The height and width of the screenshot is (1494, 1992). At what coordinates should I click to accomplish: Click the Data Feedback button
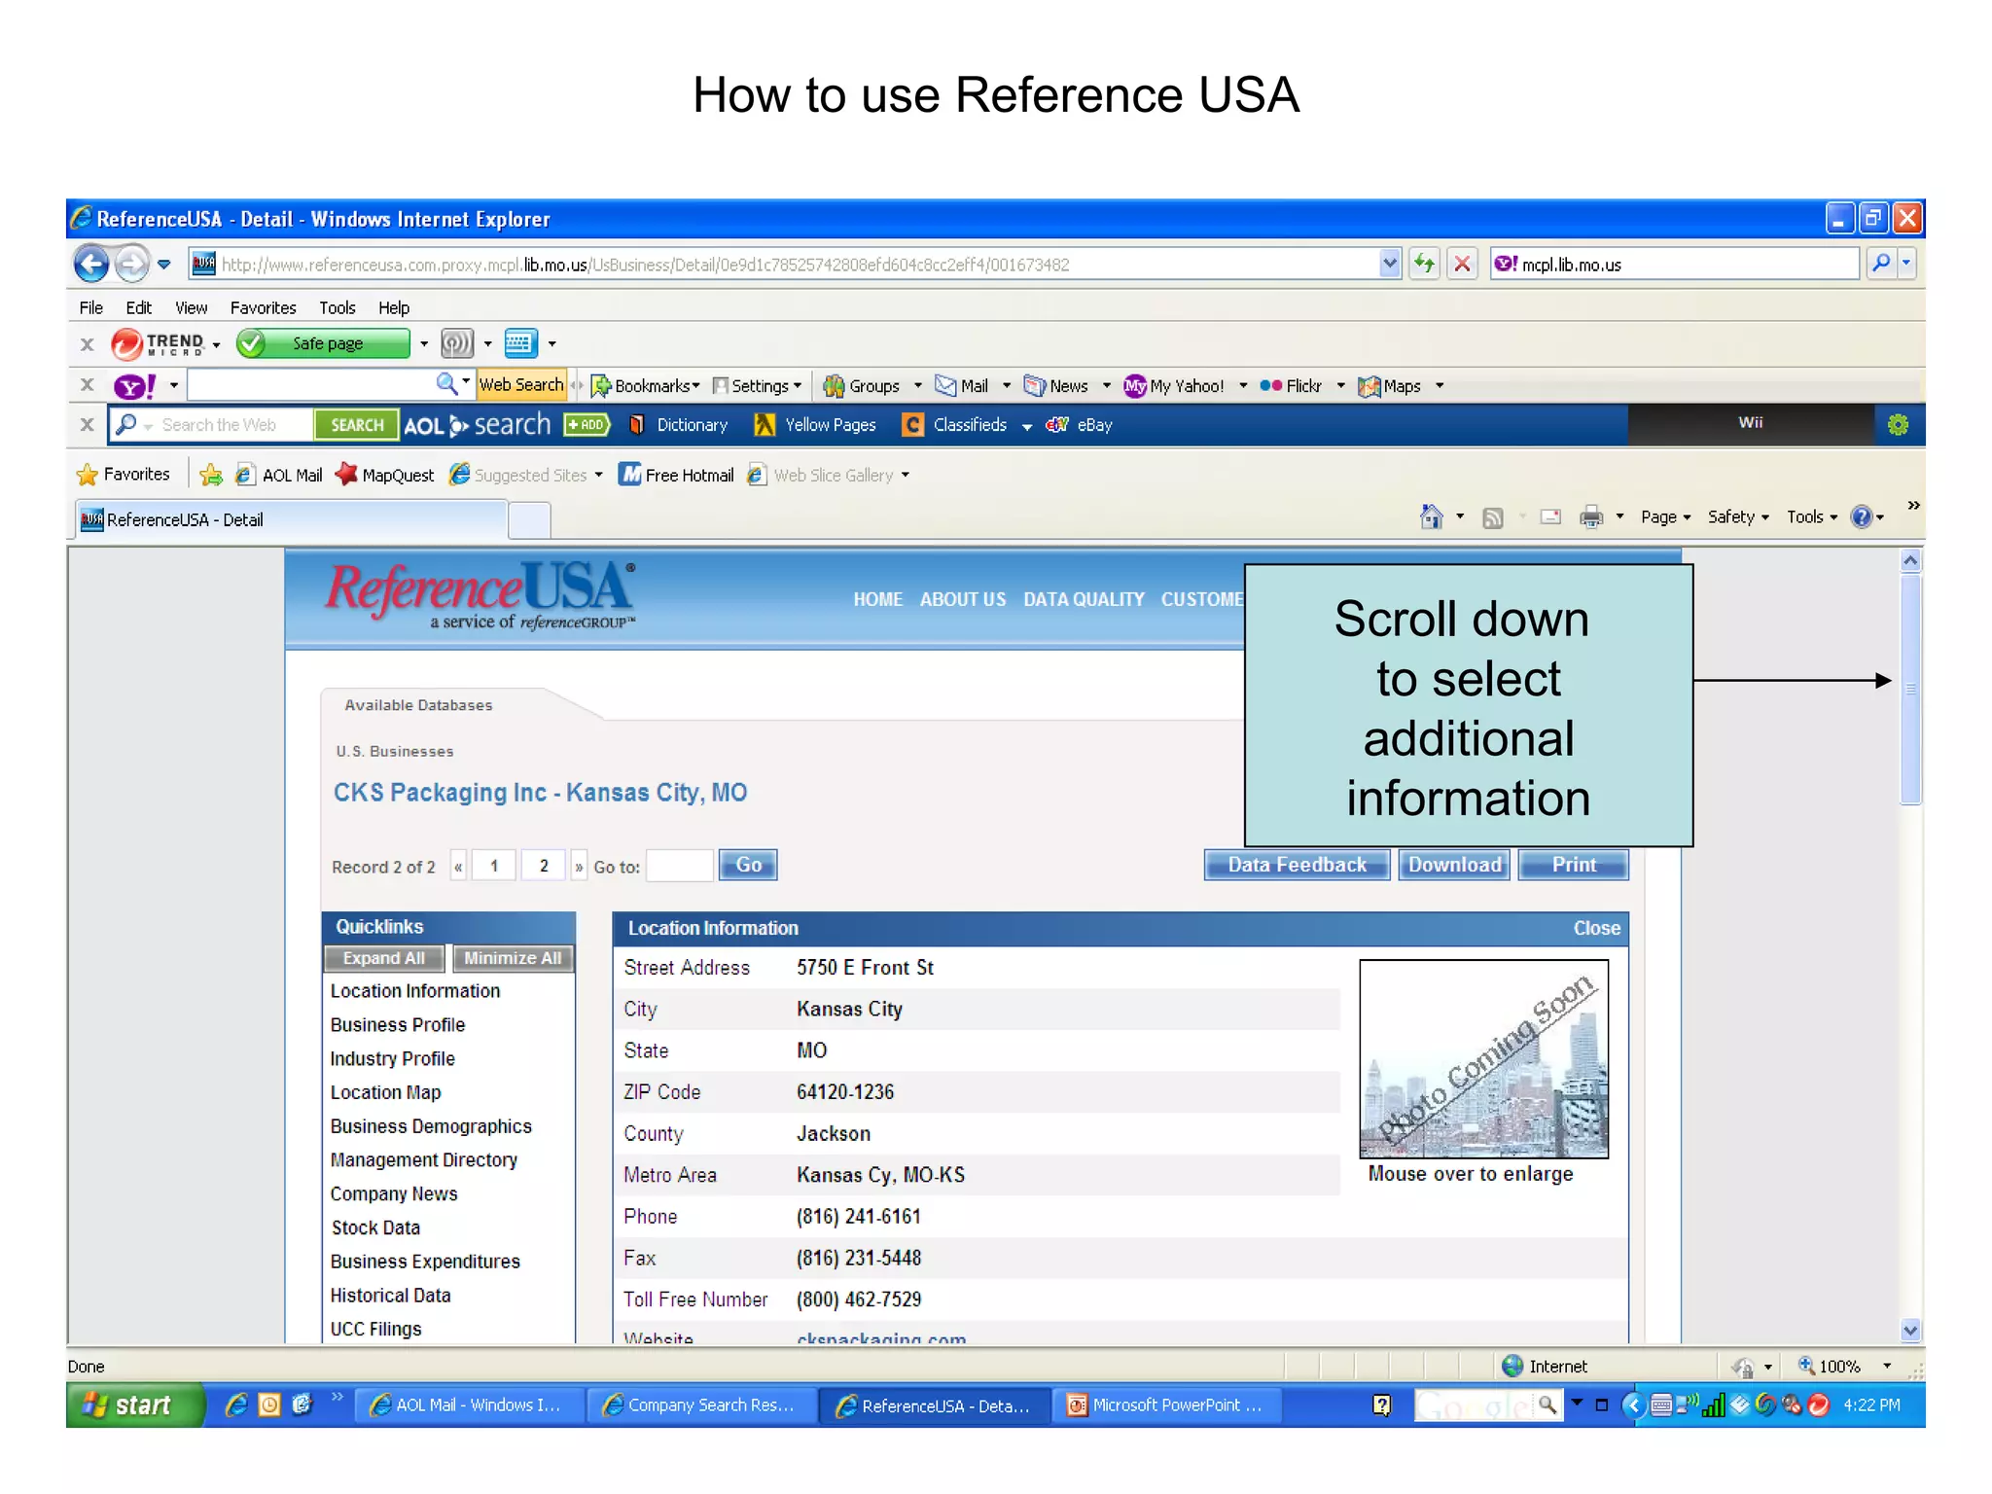tap(1297, 865)
